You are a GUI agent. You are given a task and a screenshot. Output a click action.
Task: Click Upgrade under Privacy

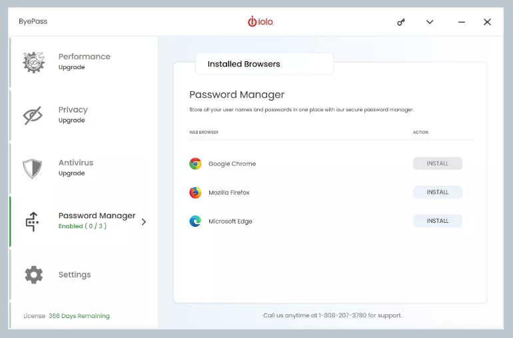[72, 120]
